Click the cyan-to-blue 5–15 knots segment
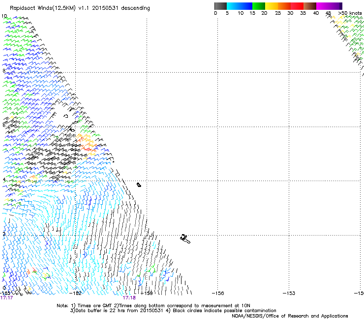 tap(240, 6)
